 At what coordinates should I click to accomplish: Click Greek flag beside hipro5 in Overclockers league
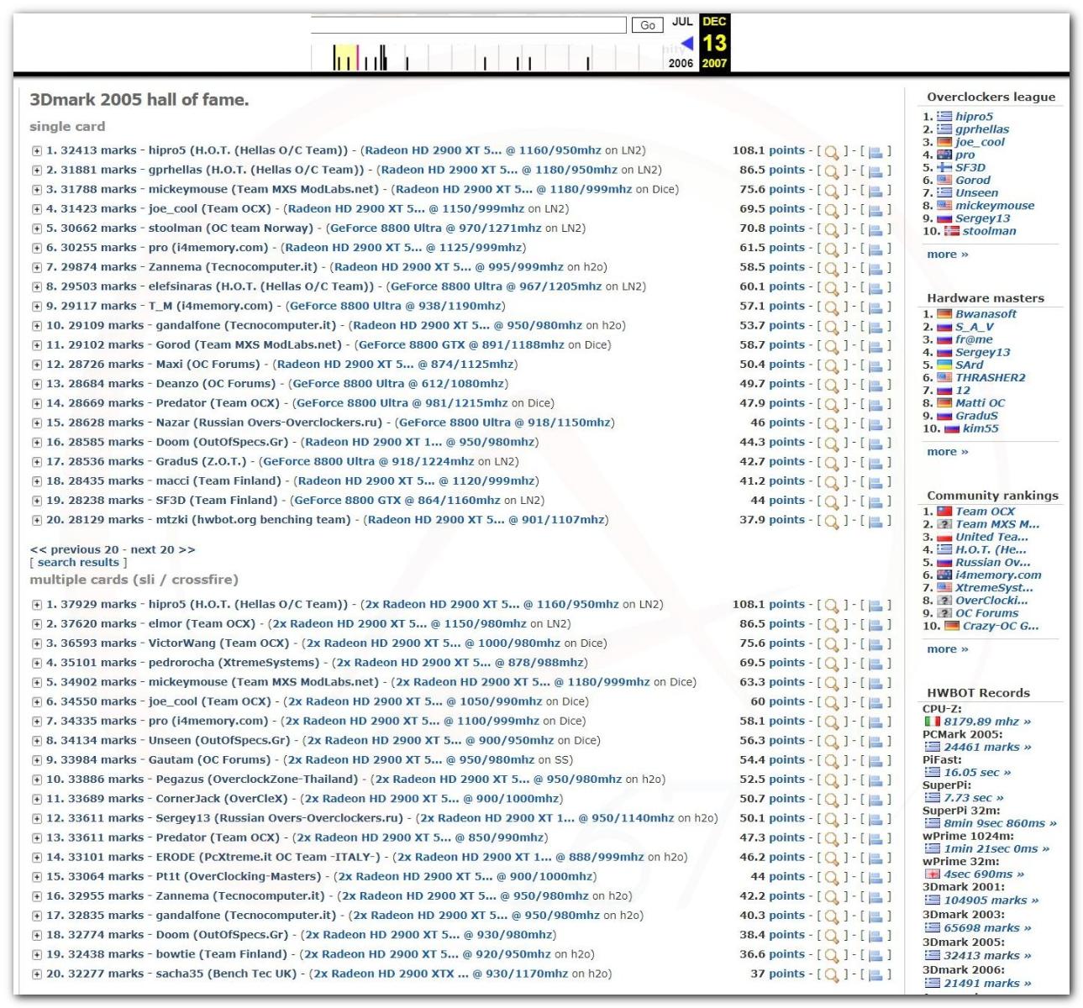point(944,117)
